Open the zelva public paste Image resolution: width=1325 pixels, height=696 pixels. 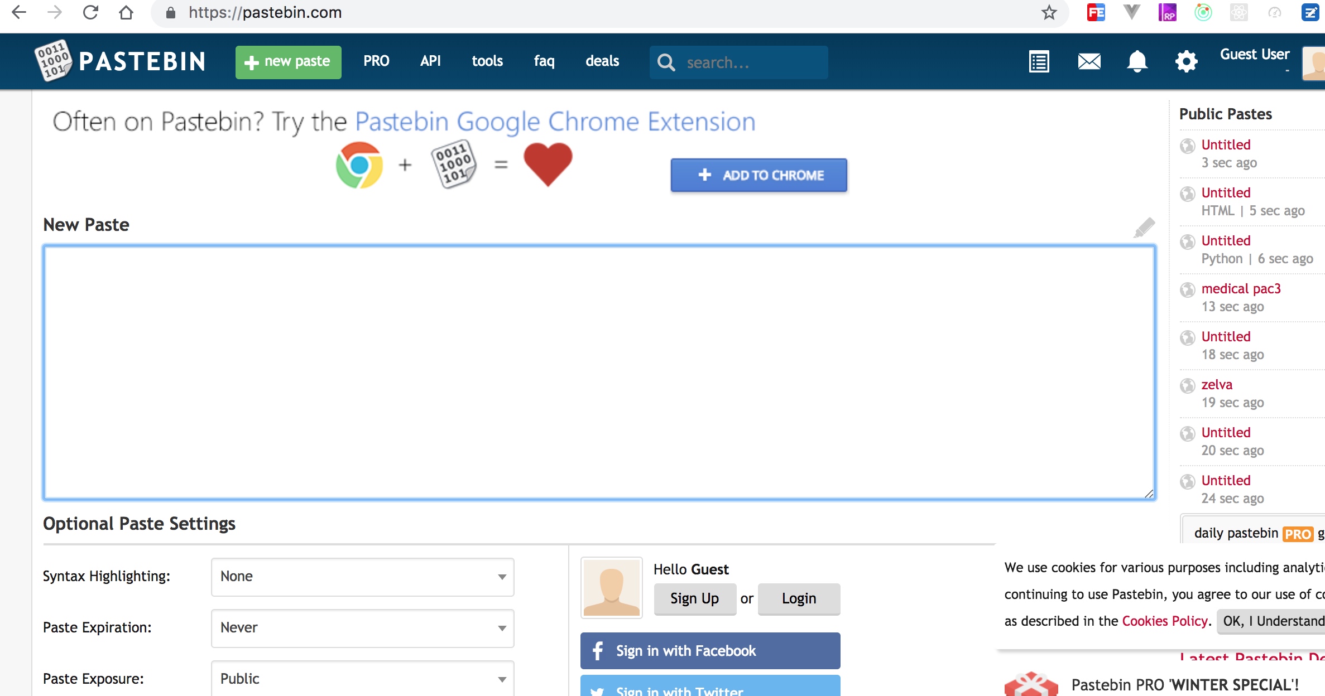tap(1217, 385)
